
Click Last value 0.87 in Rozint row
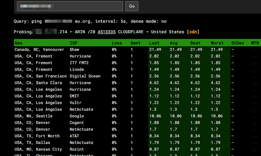tap(154, 149)
